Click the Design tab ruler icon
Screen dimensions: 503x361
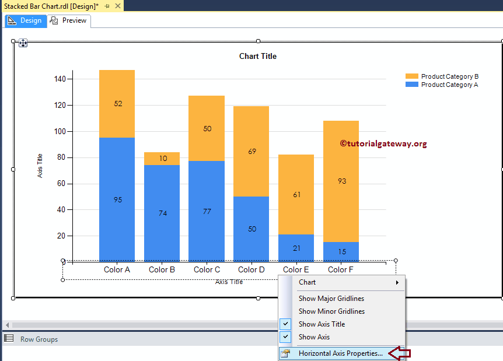coord(12,20)
